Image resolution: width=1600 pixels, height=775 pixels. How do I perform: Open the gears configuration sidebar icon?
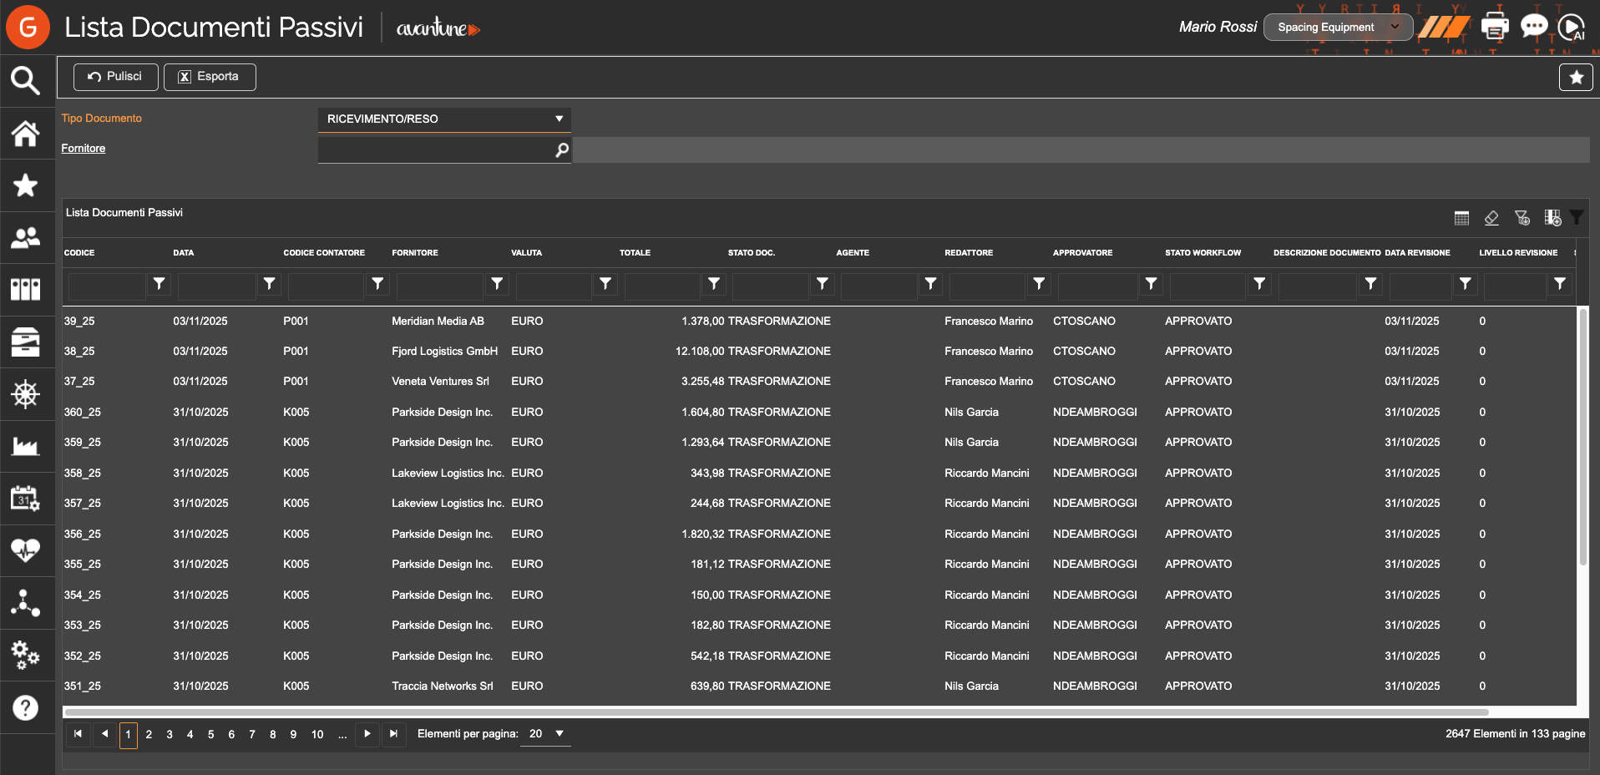pos(25,655)
